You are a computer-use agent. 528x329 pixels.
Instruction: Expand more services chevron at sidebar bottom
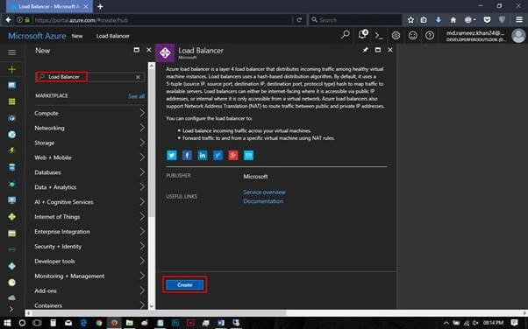[x=11, y=308]
